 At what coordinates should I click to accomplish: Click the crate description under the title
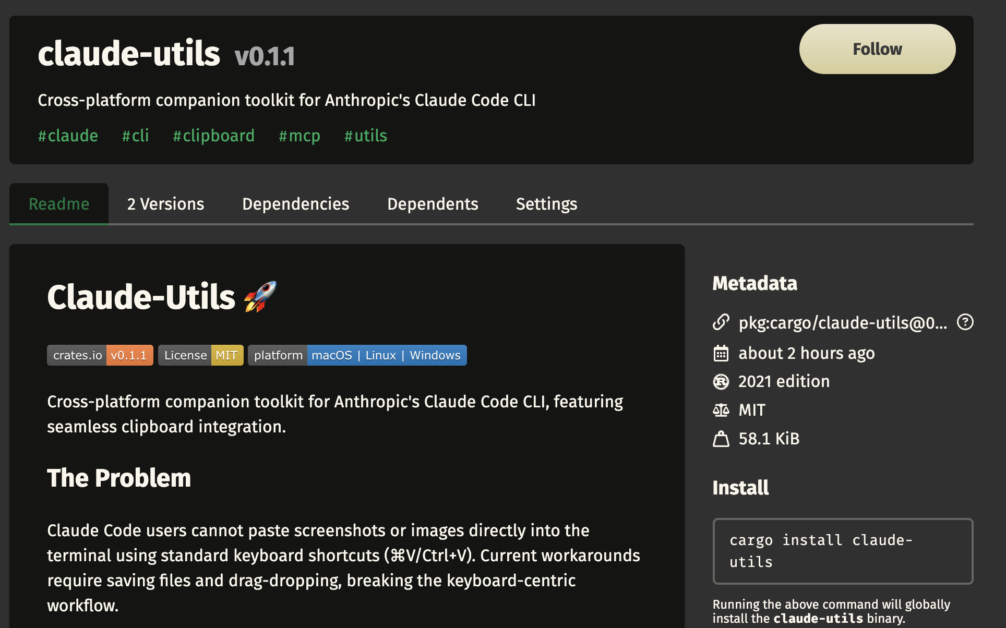[286, 100]
